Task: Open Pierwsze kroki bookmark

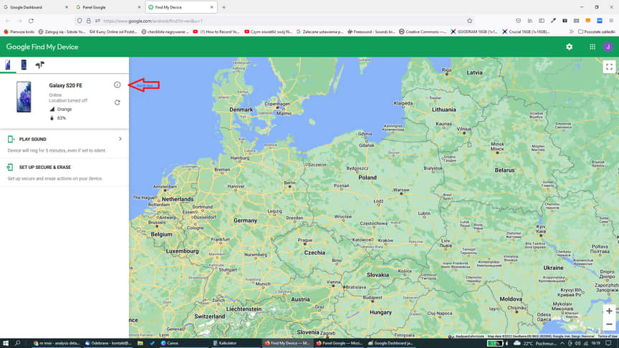Action: point(19,32)
